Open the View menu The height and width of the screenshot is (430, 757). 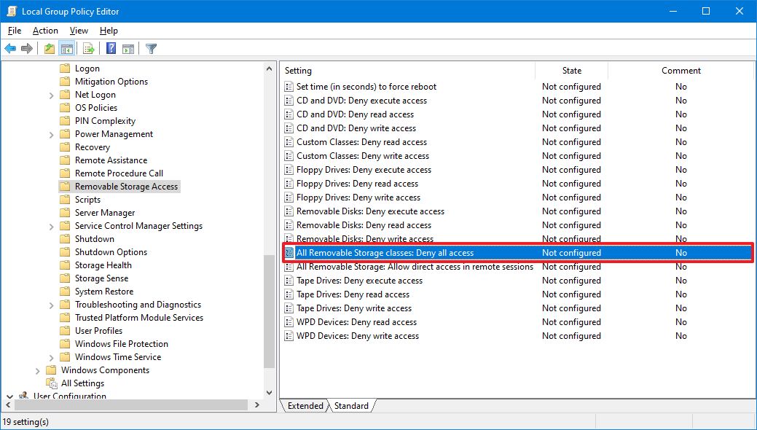pyautogui.click(x=79, y=31)
